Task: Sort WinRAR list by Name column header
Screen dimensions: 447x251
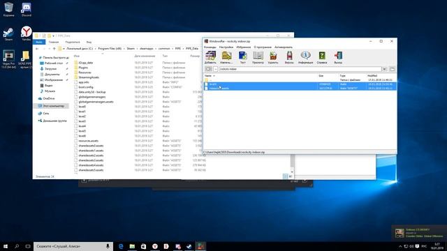Action: 208,76
